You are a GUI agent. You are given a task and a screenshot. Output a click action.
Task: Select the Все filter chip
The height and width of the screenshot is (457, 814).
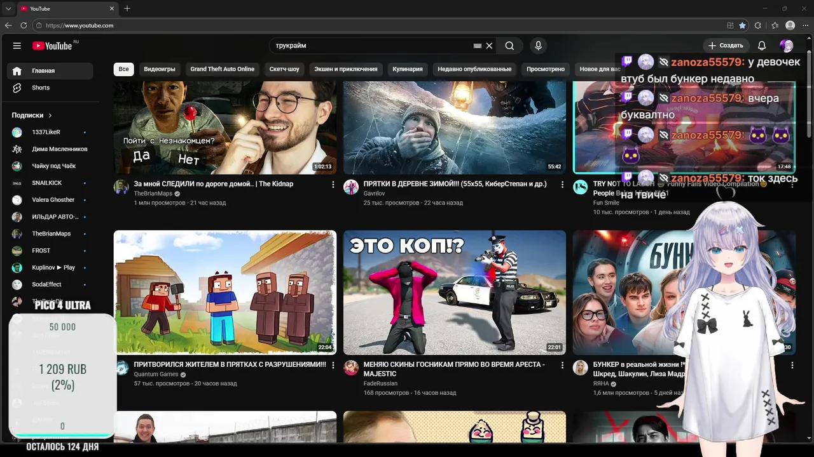pos(123,69)
